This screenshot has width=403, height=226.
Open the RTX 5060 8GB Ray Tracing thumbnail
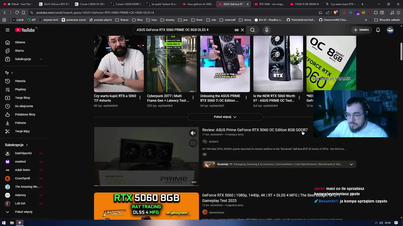[x=146, y=206]
